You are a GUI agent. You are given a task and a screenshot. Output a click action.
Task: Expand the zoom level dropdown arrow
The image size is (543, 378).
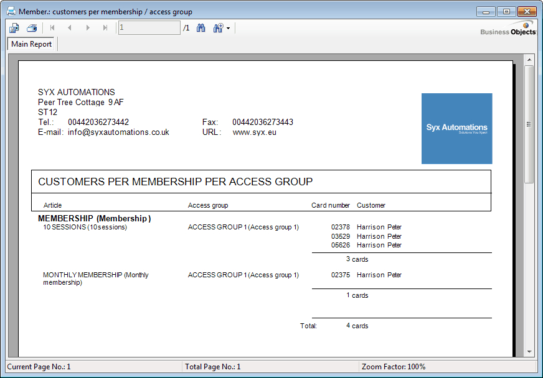[x=229, y=29]
